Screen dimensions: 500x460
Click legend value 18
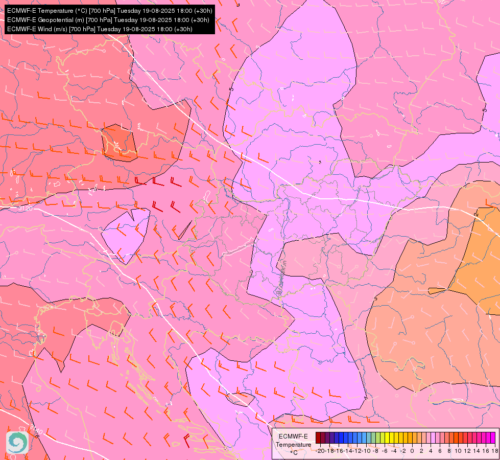[494, 451]
